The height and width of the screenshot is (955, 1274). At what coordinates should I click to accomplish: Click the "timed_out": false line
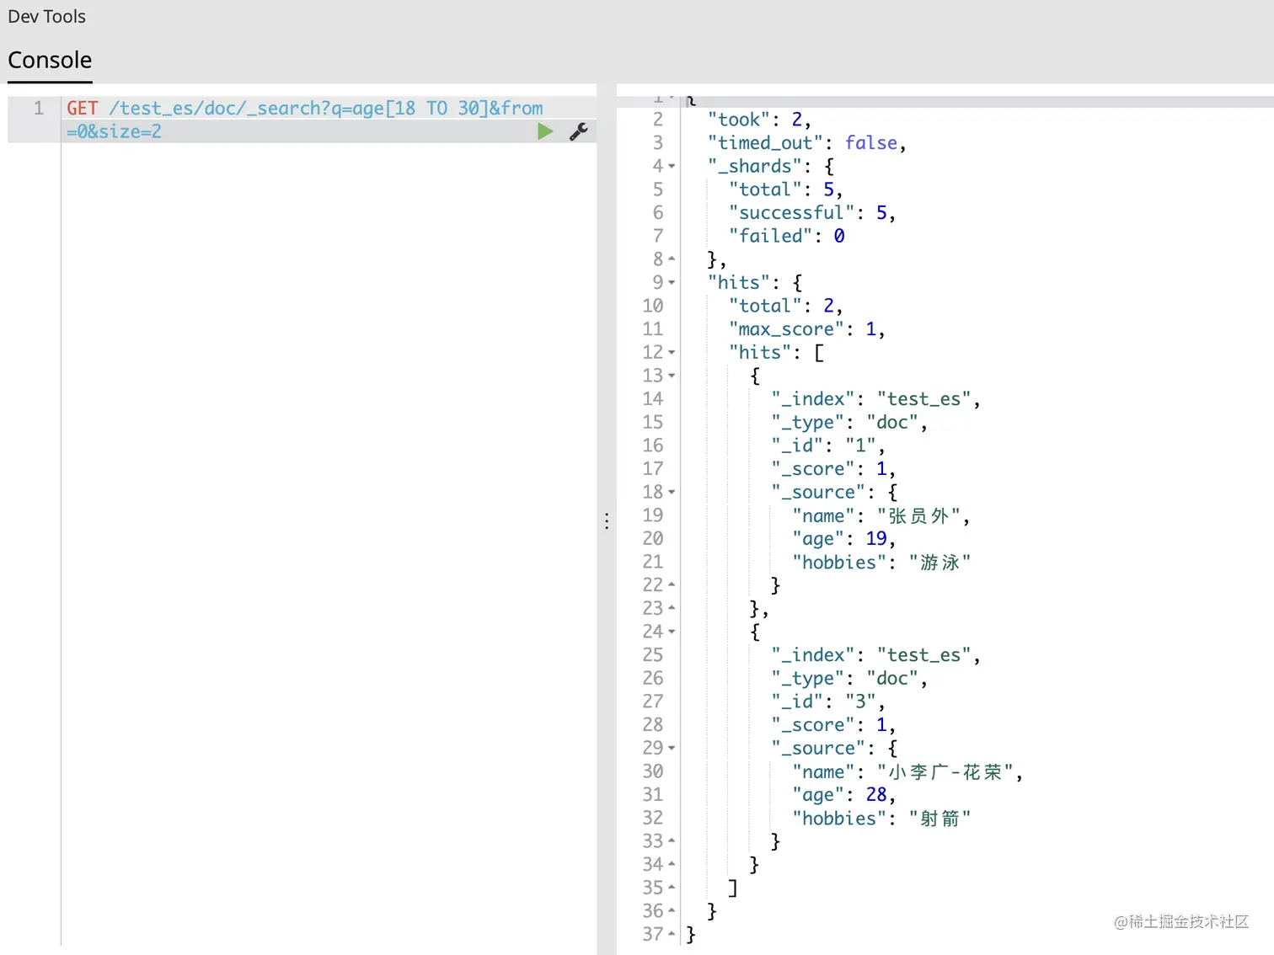(807, 143)
